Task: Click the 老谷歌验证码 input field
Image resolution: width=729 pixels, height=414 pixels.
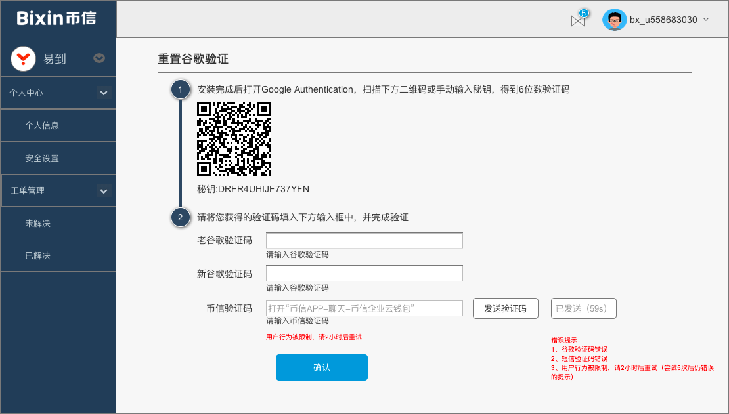Action: pyautogui.click(x=364, y=241)
